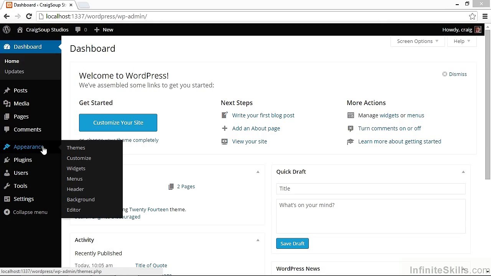Image resolution: width=491 pixels, height=276 pixels.
Task: Collapse the Activity widget with its arrow
Action: point(258,240)
